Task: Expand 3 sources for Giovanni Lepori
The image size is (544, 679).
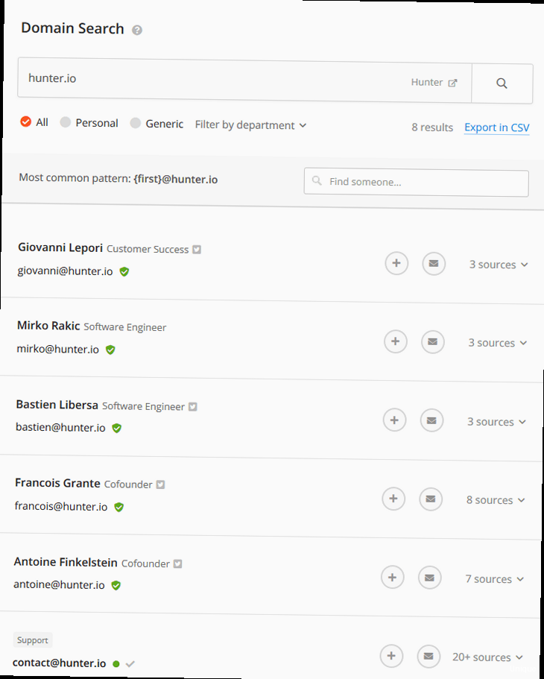Action: click(x=499, y=265)
